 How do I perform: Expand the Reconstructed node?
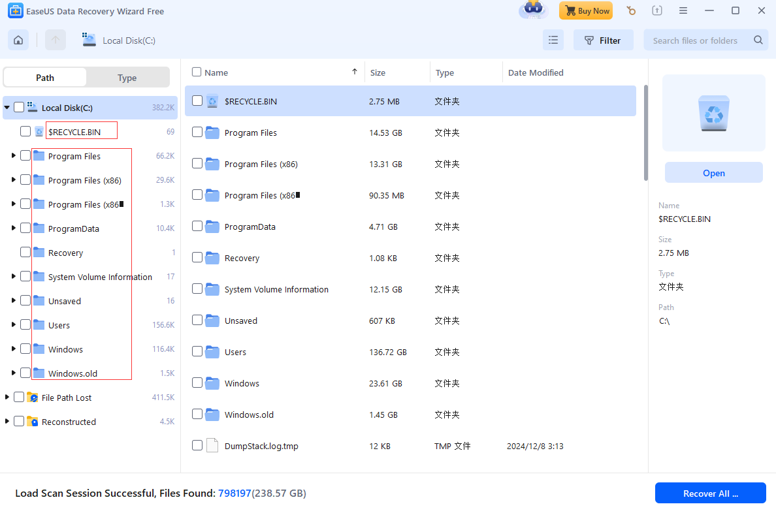click(x=7, y=422)
